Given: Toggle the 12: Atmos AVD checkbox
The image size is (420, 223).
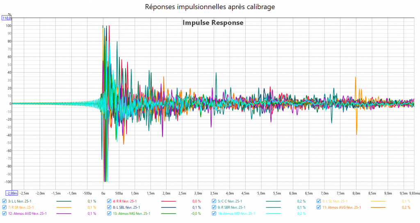Looking at the screenshot, I should (5, 214).
